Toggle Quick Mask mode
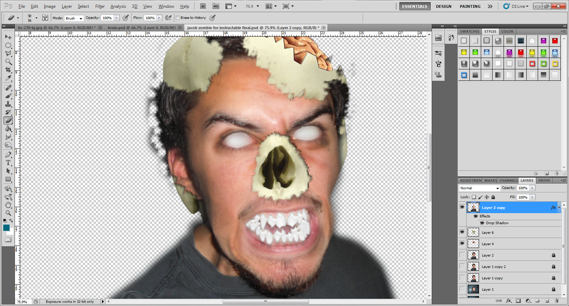This screenshot has width=569, height=306. pyautogui.click(x=8, y=240)
